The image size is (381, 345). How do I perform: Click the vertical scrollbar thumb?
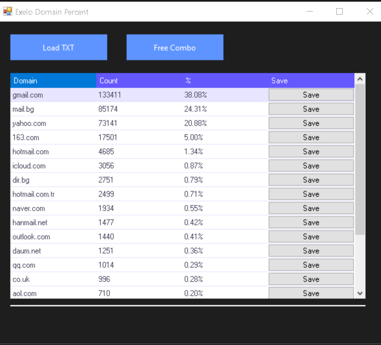(360, 159)
